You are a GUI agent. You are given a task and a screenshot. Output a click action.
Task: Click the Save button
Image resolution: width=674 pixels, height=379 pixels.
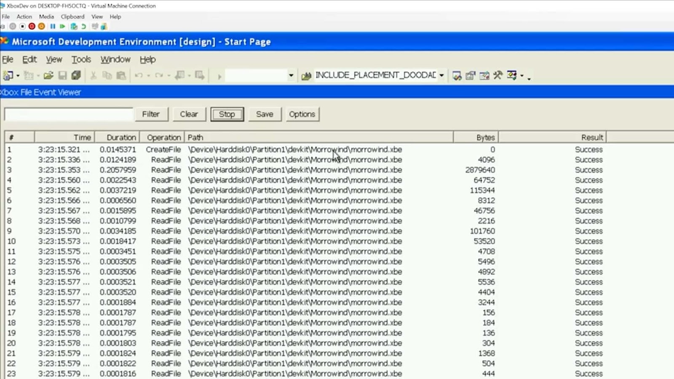click(265, 114)
